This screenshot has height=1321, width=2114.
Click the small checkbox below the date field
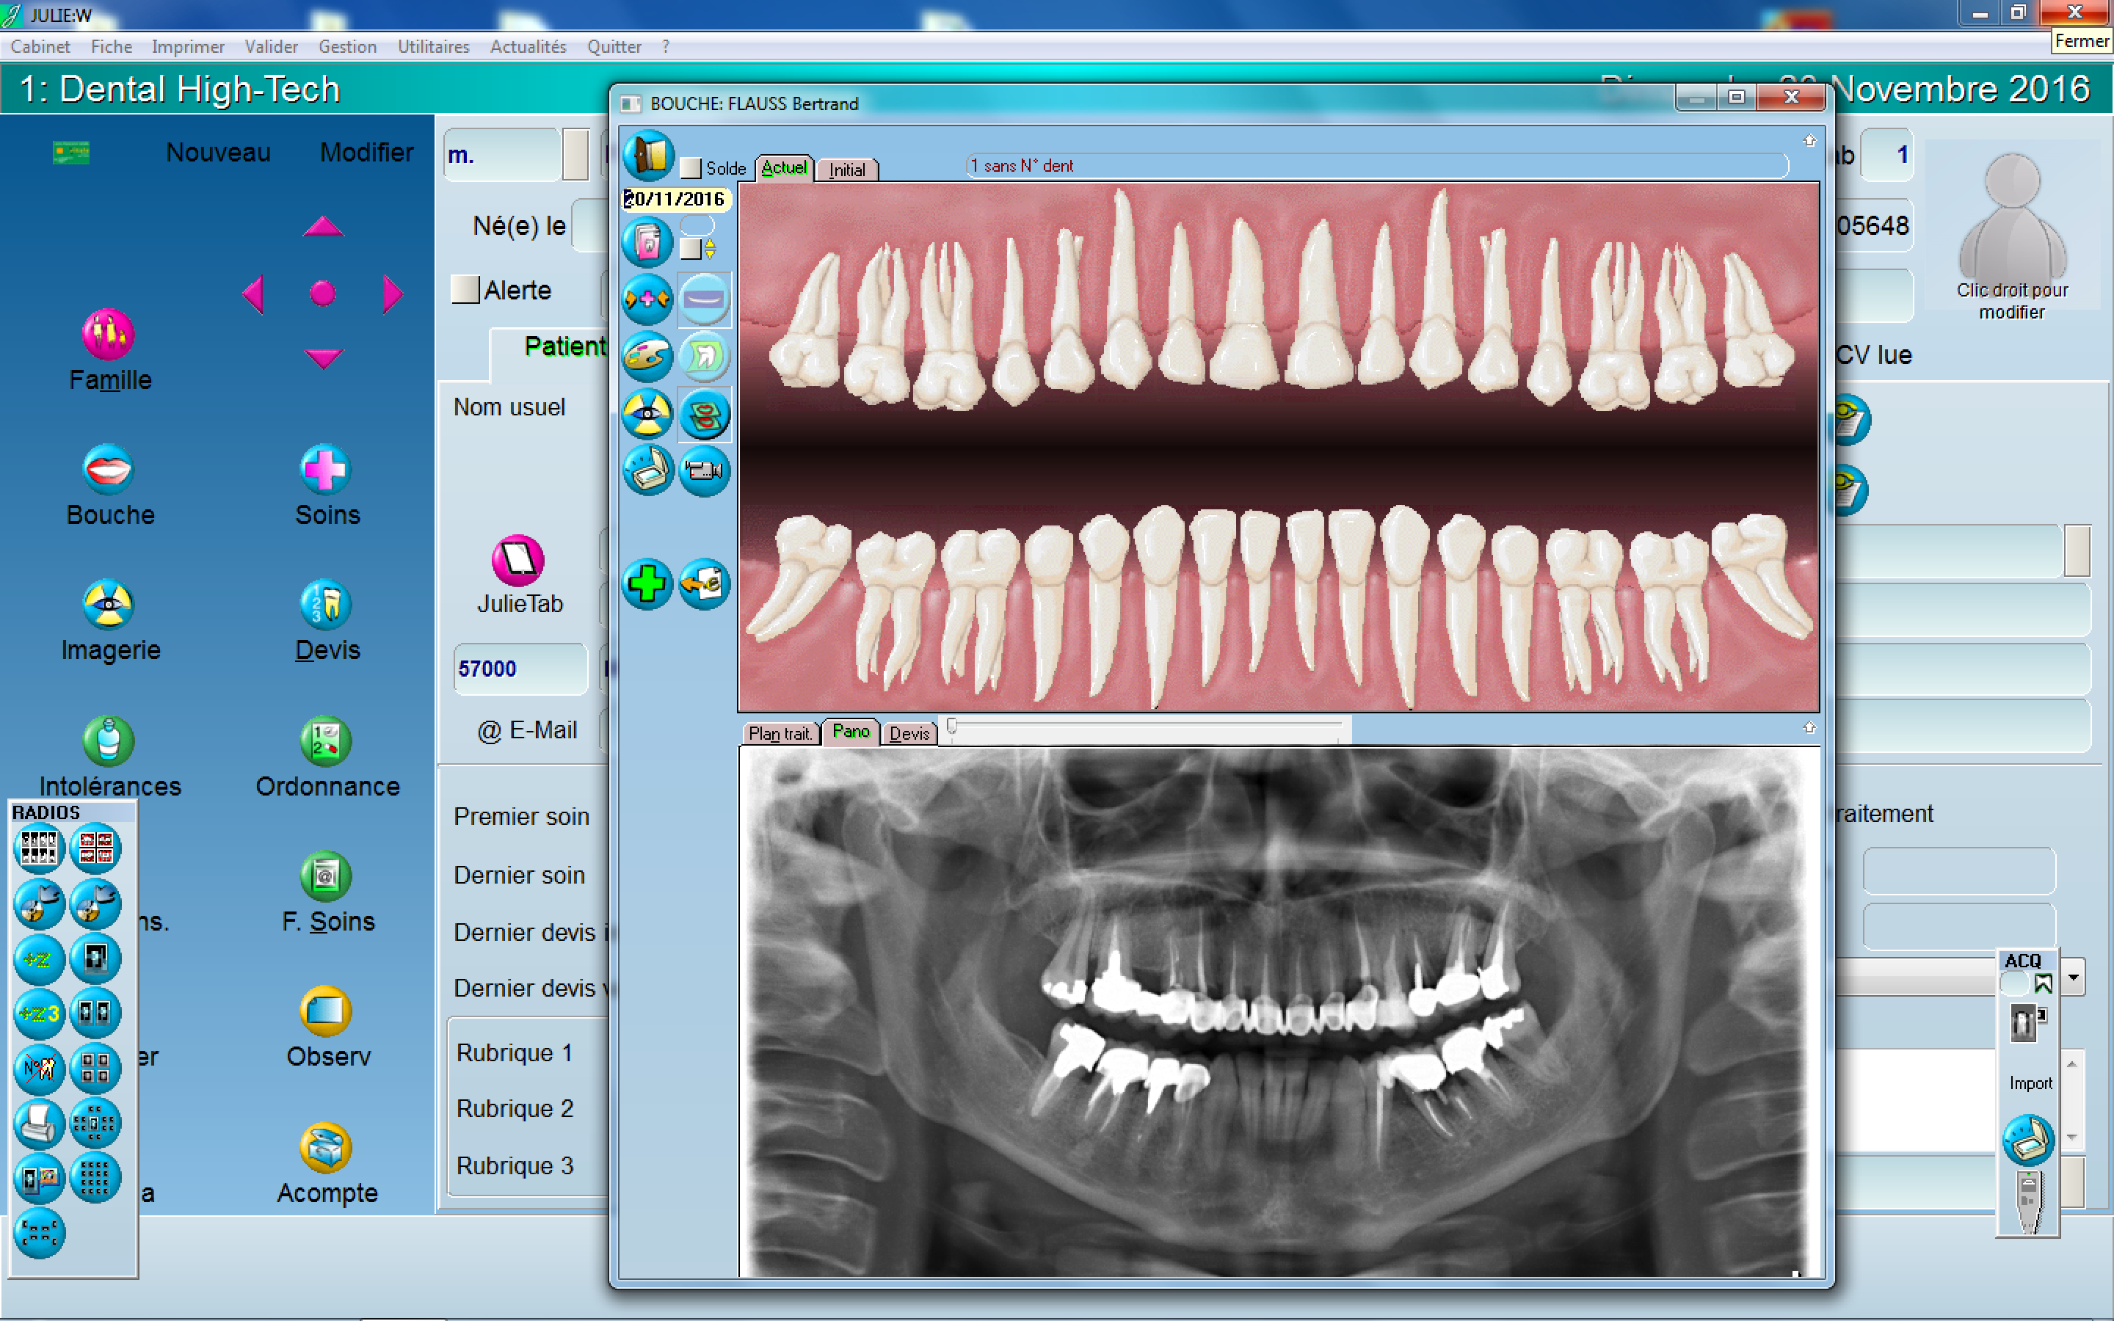click(691, 249)
